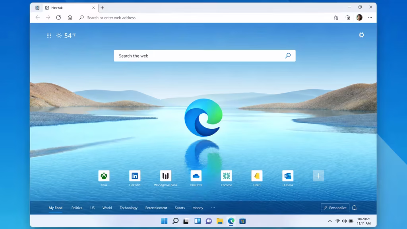Viewport: 407px width, 229px height.
Task: Switch to the US feed tab
Action: pos(92,208)
